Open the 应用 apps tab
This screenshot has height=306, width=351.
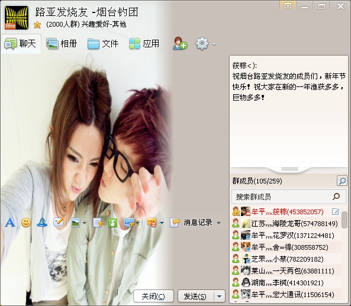point(144,44)
